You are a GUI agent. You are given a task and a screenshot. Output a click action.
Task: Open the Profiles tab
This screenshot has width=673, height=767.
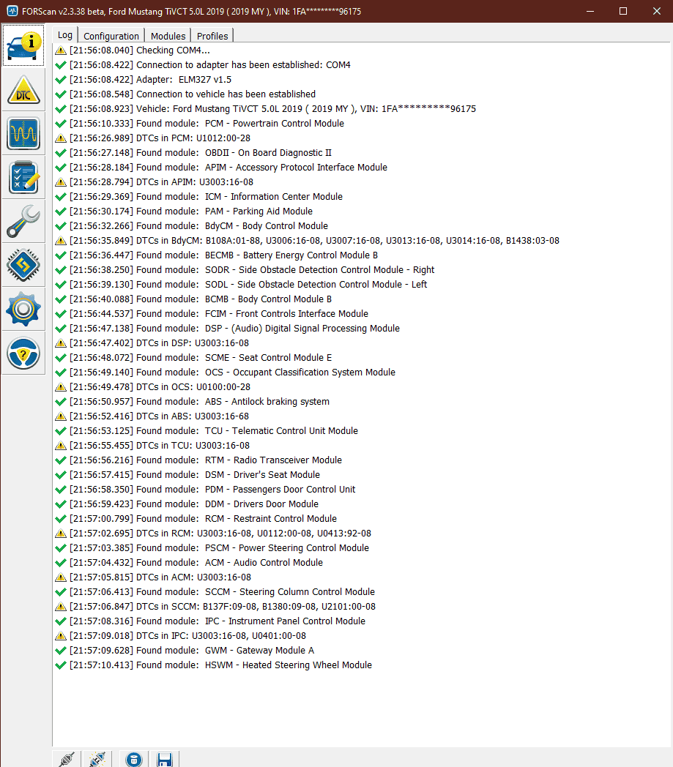pos(212,36)
